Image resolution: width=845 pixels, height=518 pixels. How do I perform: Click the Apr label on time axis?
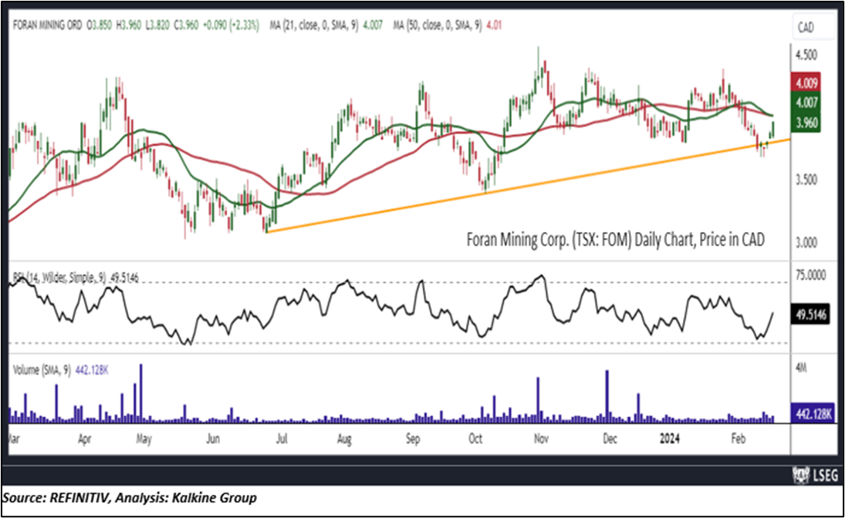pyautogui.click(x=84, y=439)
